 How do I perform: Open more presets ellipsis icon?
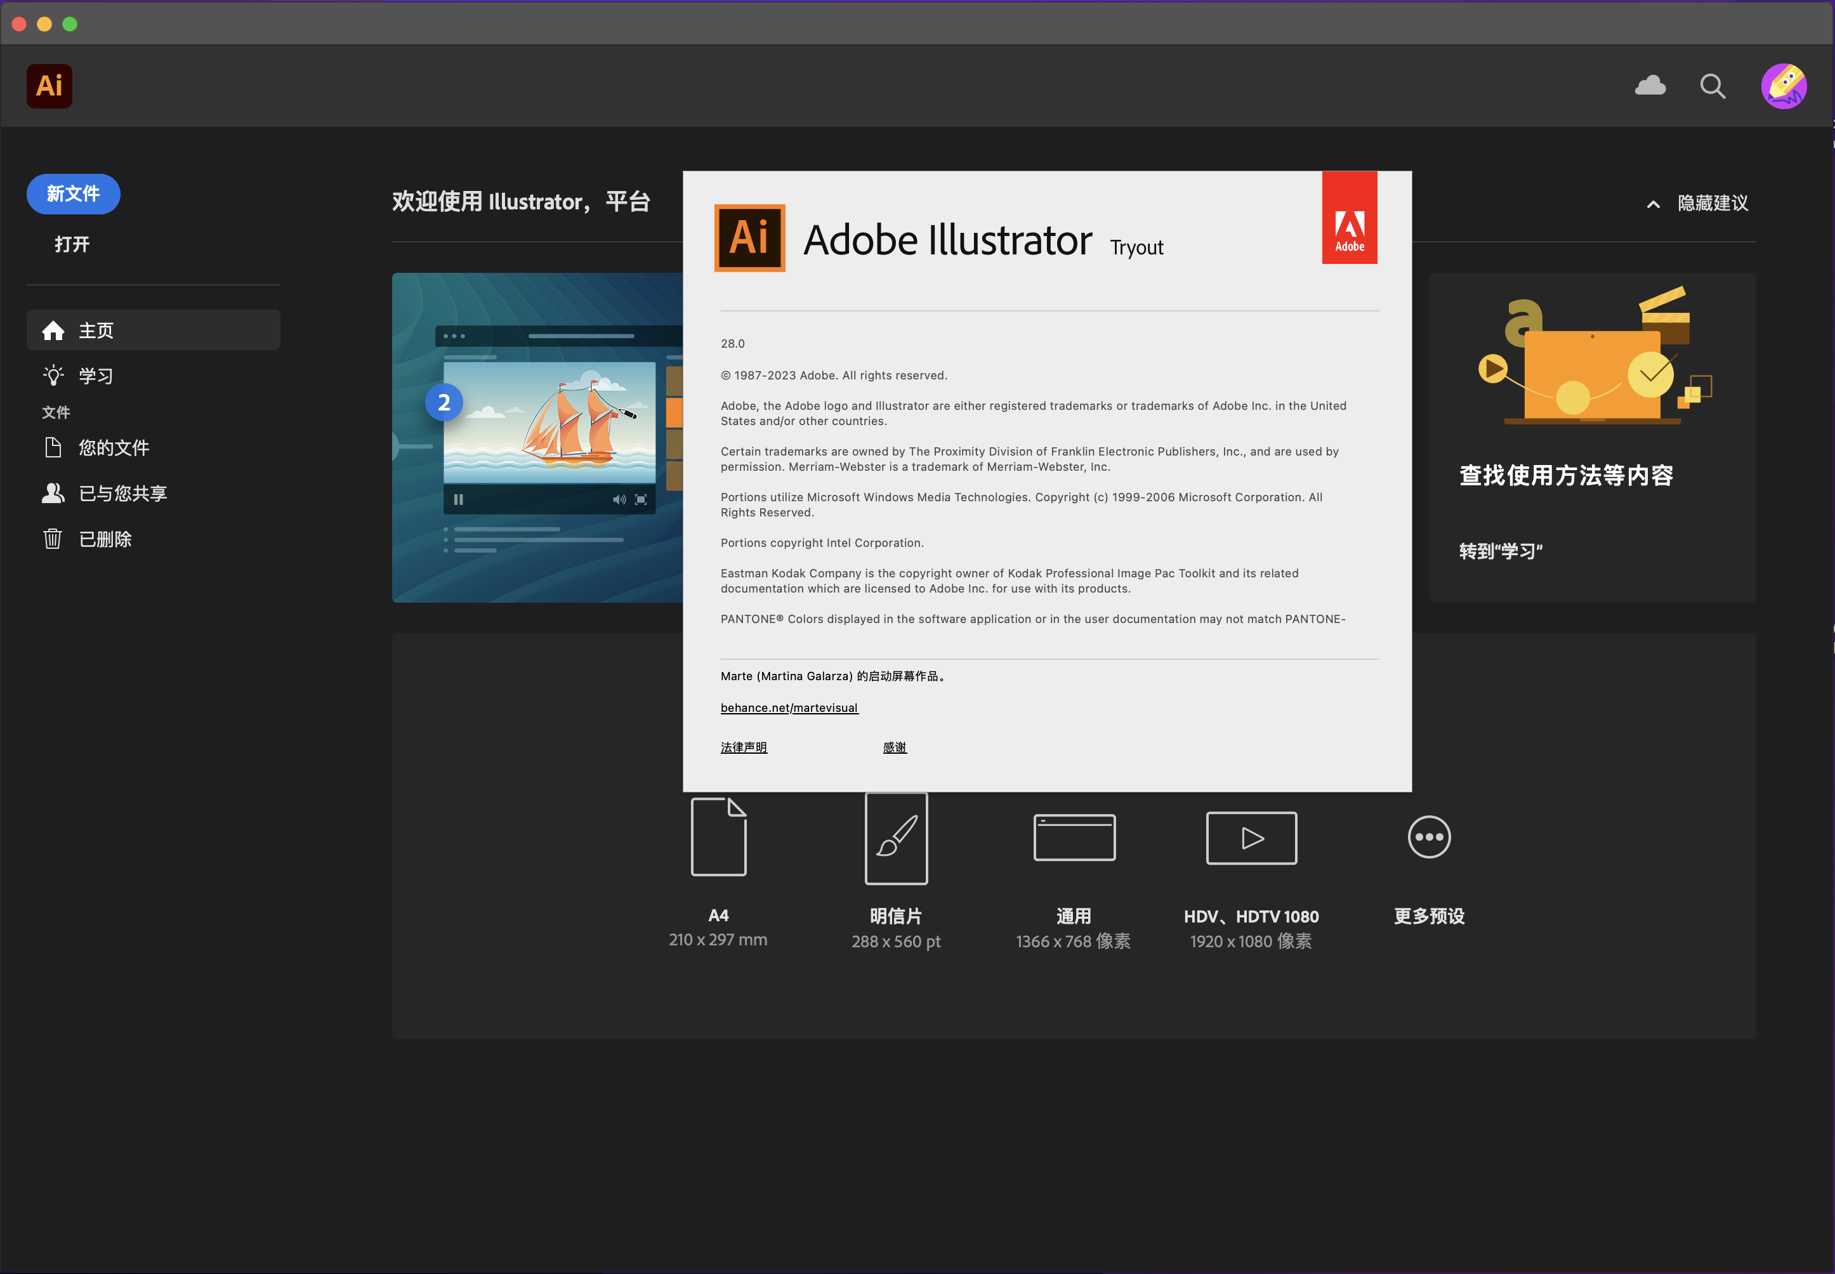(1429, 837)
